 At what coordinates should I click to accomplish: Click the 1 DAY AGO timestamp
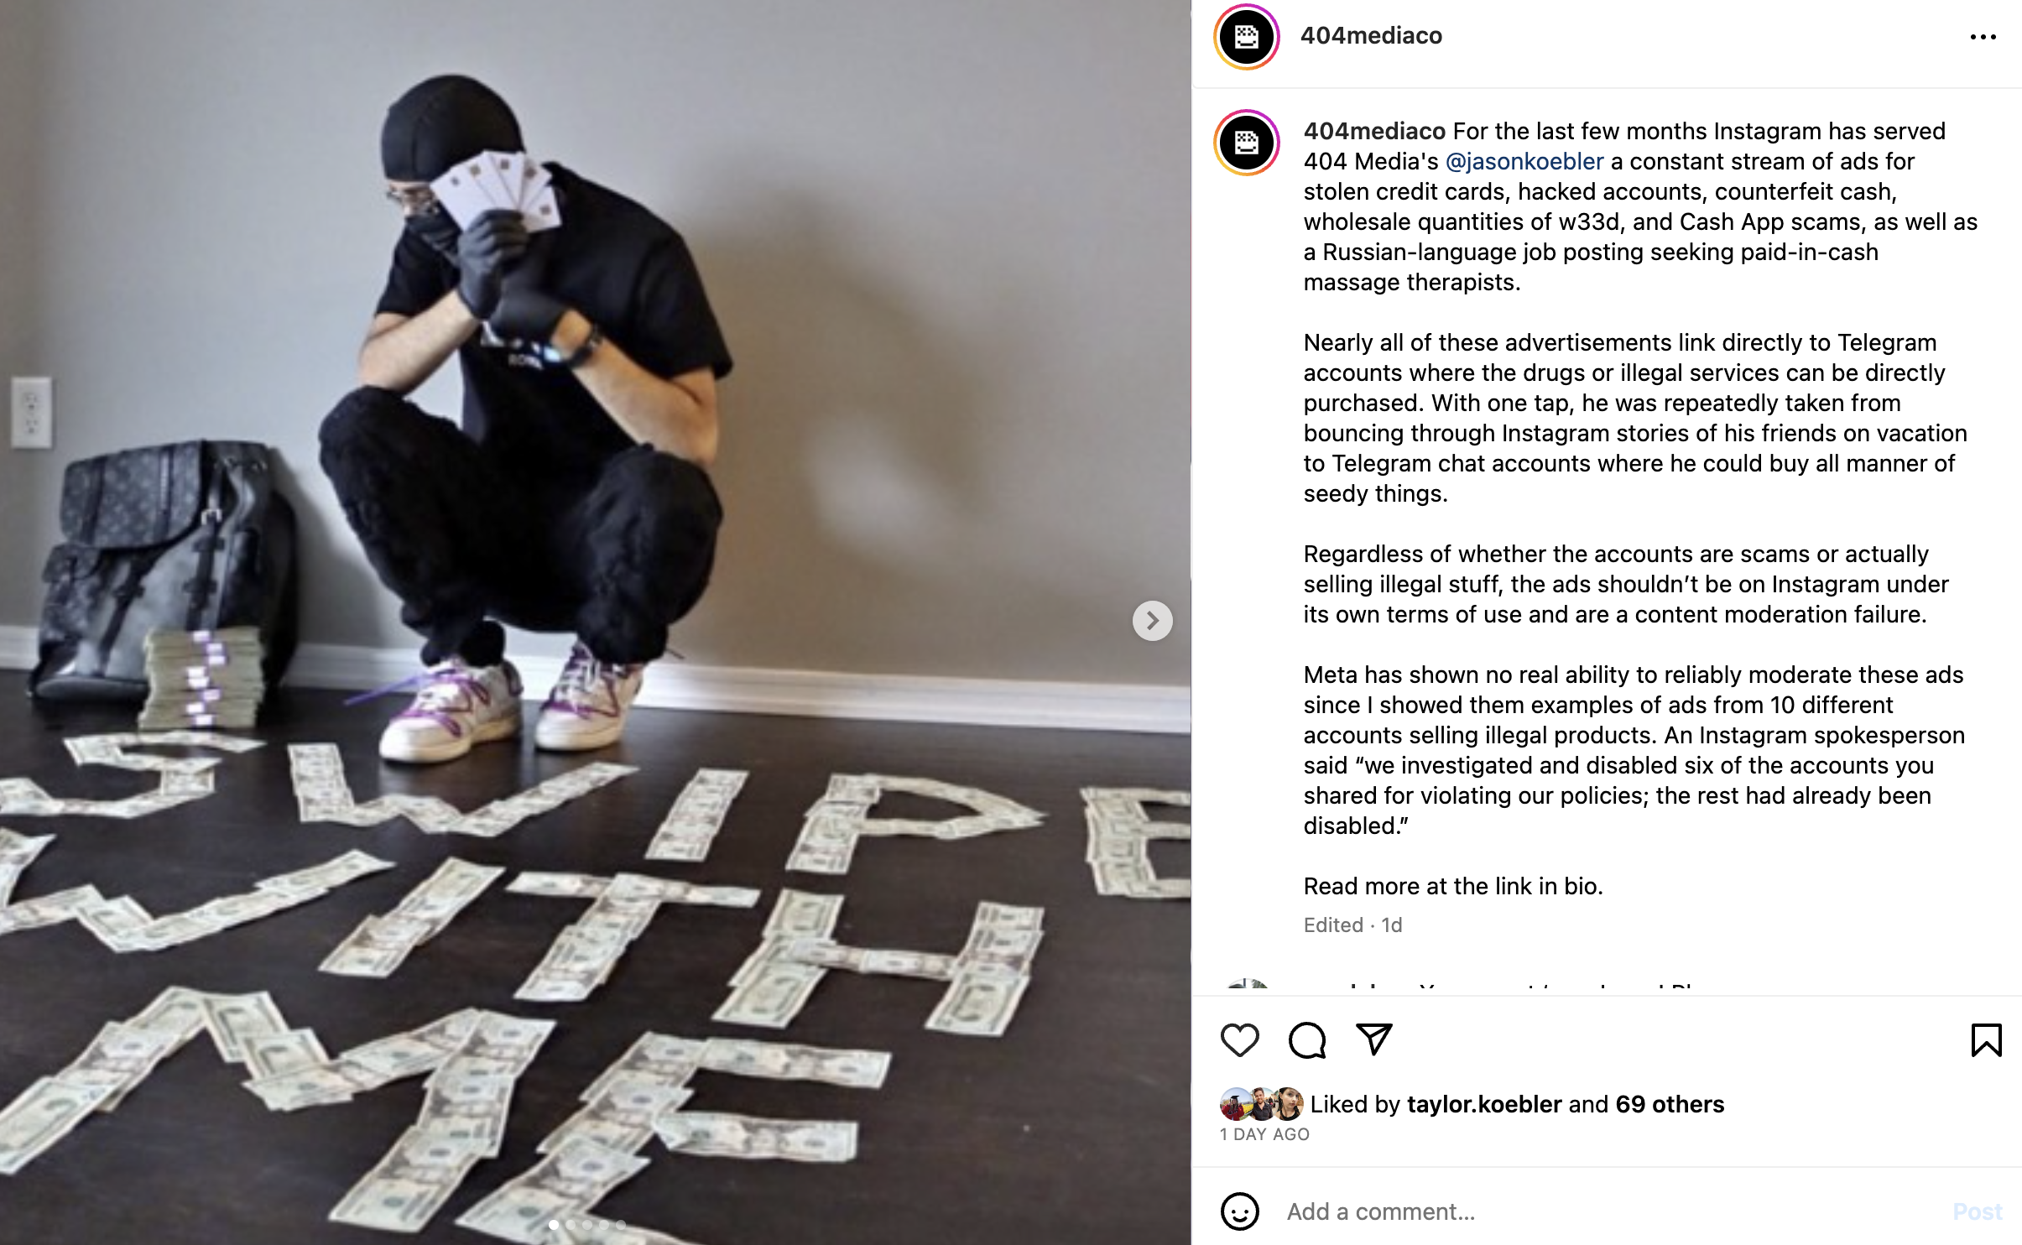[x=1264, y=1134]
